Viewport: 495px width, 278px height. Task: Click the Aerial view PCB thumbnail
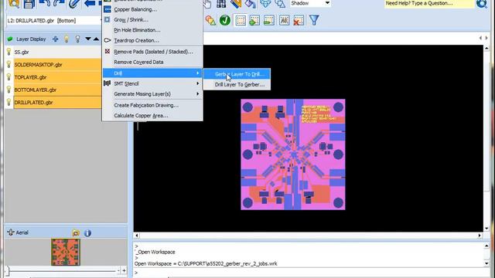click(66, 252)
